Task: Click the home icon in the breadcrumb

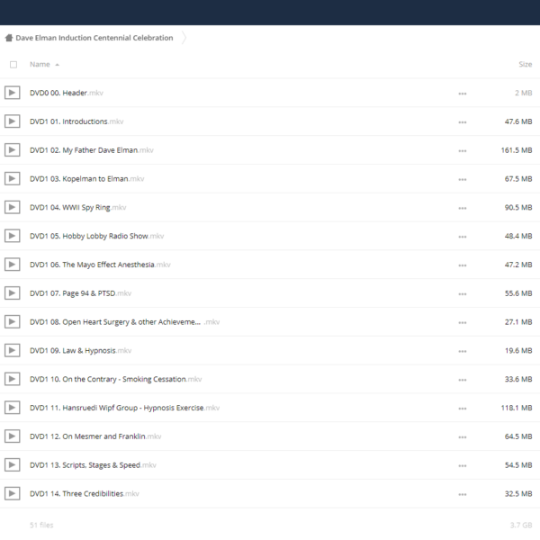Action: pos(9,38)
